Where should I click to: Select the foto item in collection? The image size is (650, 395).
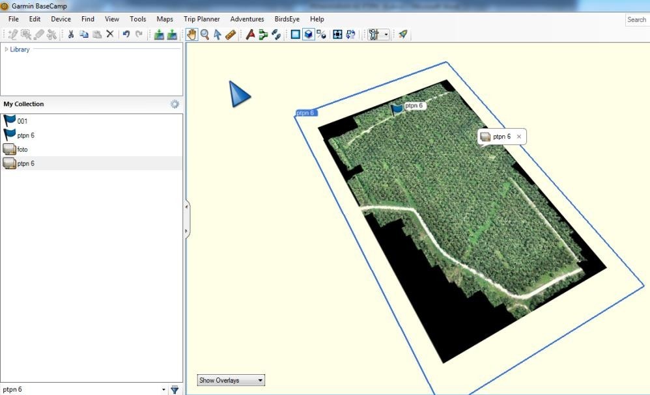(x=22, y=150)
